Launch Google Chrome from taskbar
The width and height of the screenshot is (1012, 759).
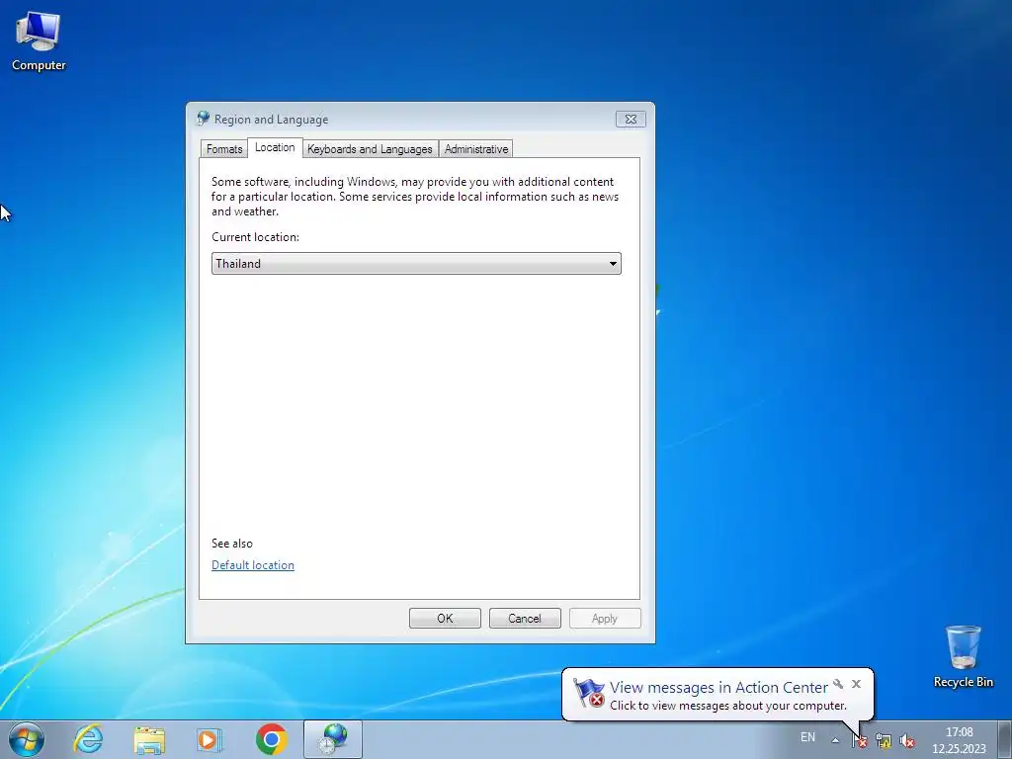(x=271, y=739)
